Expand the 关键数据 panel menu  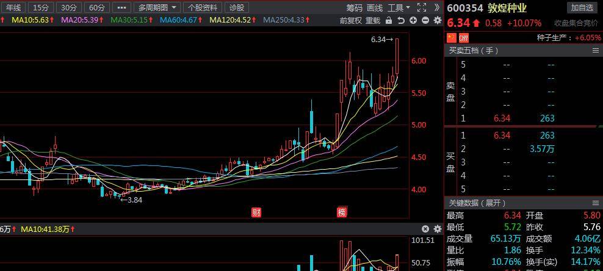pyautogui.click(x=596, y=203)
